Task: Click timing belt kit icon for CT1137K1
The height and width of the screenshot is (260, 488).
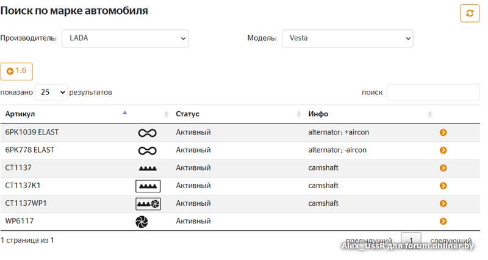Action: [148, 186]
